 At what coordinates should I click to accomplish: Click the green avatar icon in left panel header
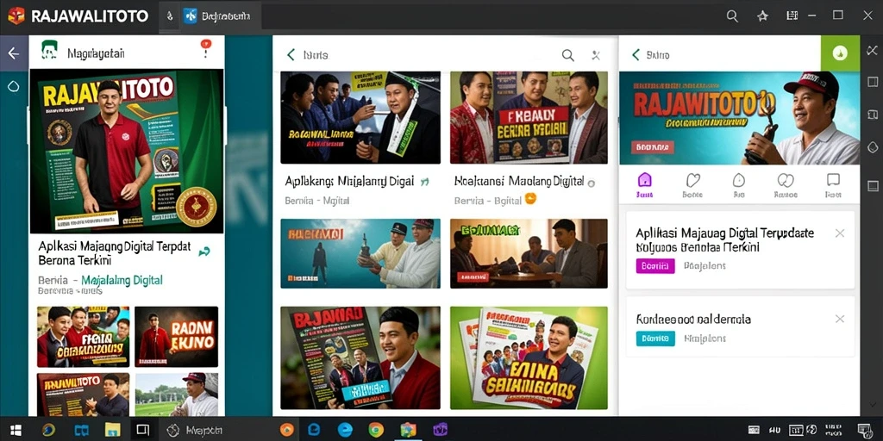(x=49, y=51)
